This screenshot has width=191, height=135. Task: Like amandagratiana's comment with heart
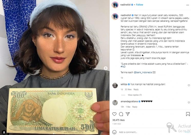coord(189,103)
